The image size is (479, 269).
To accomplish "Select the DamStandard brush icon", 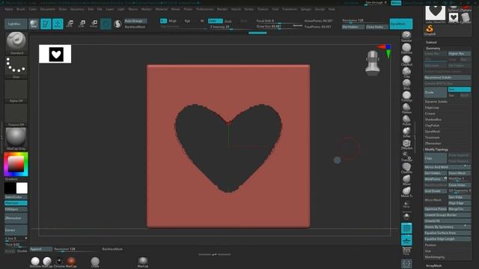I will [x=406, y=49].
